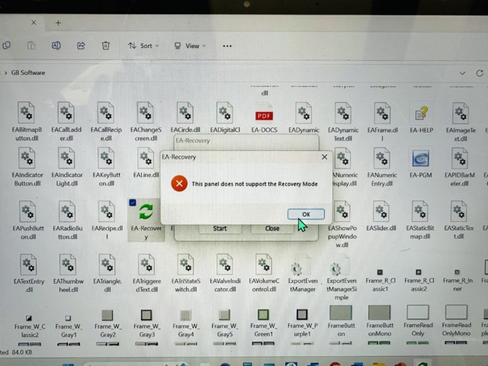Select EACallRecipe.dll file
The width and height of the screenshot is (488, 366).
pos(106,122)
